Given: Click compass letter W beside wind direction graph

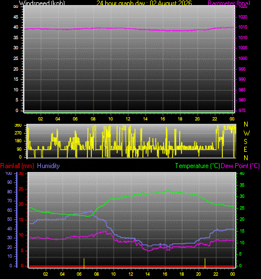Looking at the screenshot, I should 246,133.
